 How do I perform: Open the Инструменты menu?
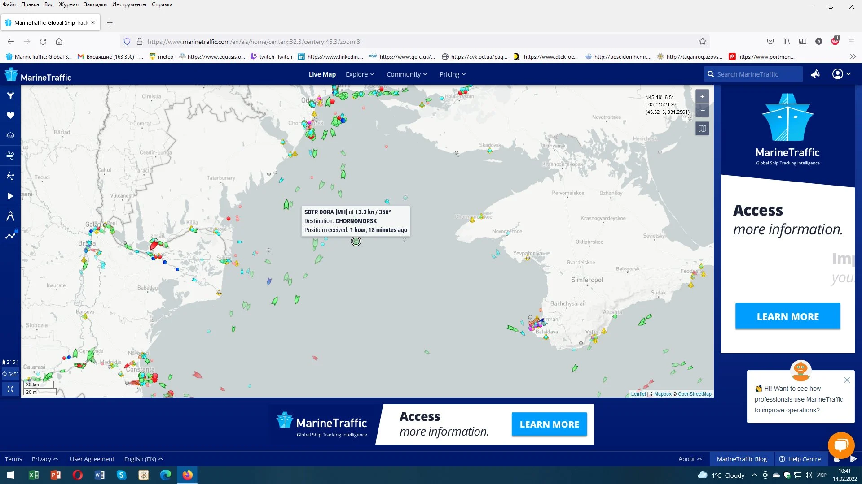[x=129, y=4]
